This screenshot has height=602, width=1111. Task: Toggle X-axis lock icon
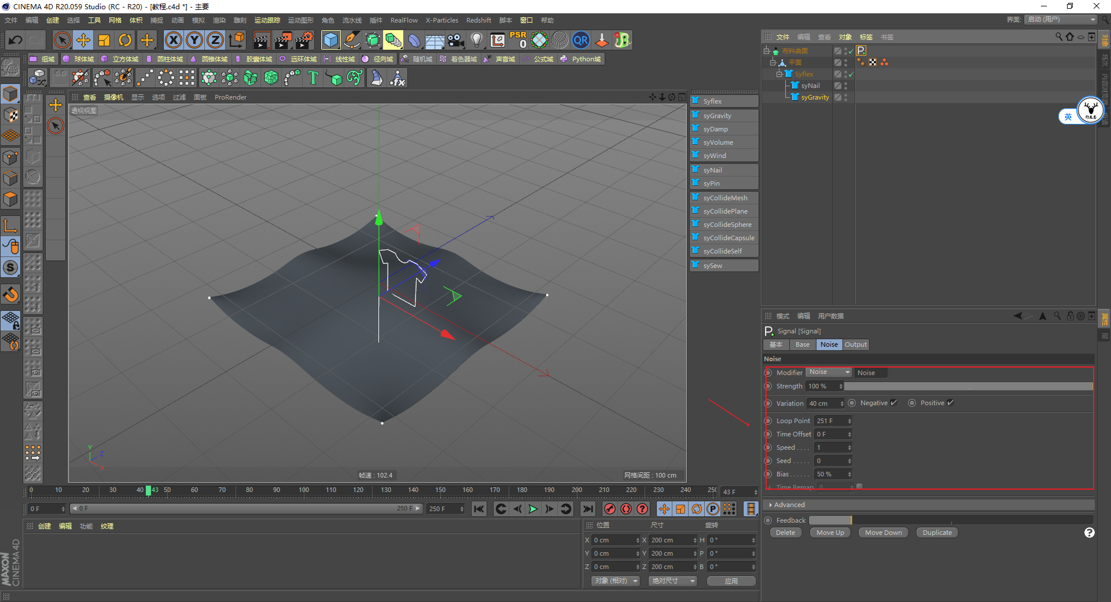tap(173, 41)
